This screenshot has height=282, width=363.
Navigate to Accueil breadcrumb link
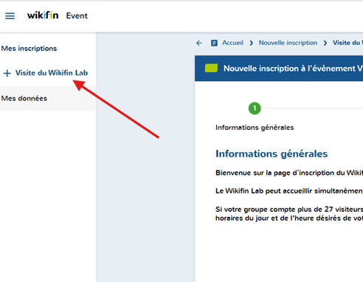[232, 43]
